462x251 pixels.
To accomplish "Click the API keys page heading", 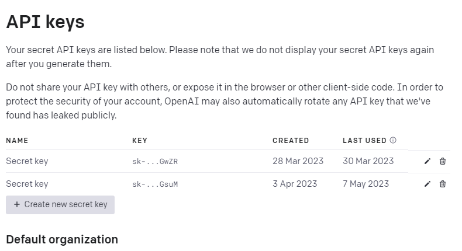I will 45,22.
